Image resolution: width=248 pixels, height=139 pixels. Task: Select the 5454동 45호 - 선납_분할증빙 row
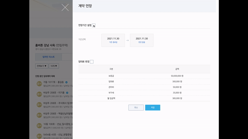click(x=54, y=136)
